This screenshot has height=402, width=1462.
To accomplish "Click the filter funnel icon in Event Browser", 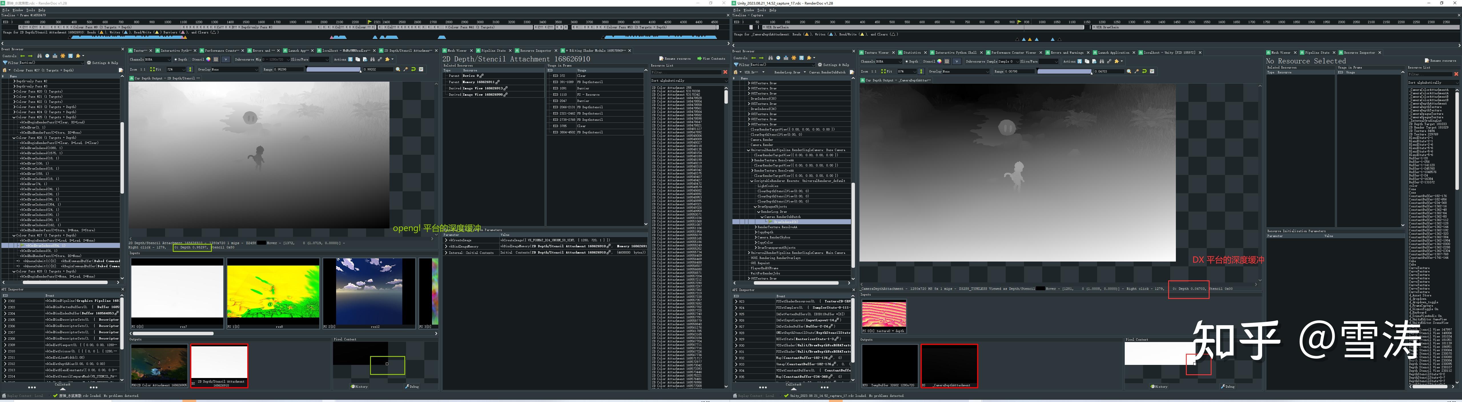I will click(6, 63).
